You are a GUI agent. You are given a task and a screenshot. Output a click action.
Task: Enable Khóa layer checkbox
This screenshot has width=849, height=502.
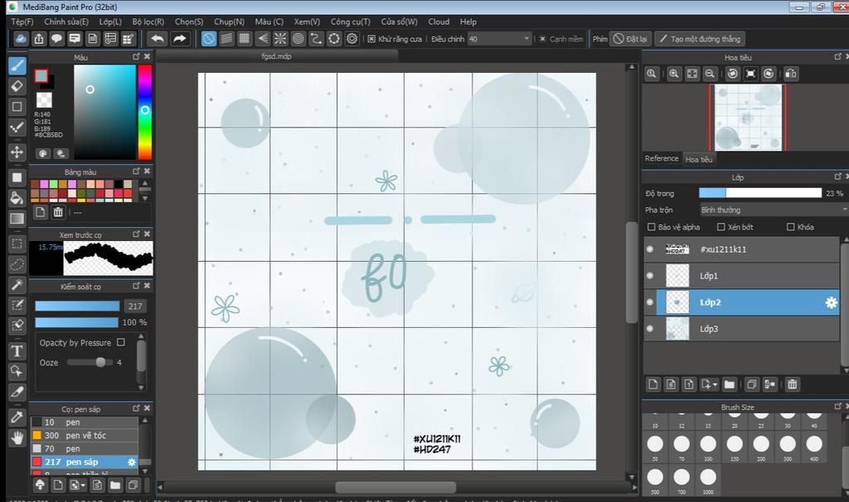[790, 227]
